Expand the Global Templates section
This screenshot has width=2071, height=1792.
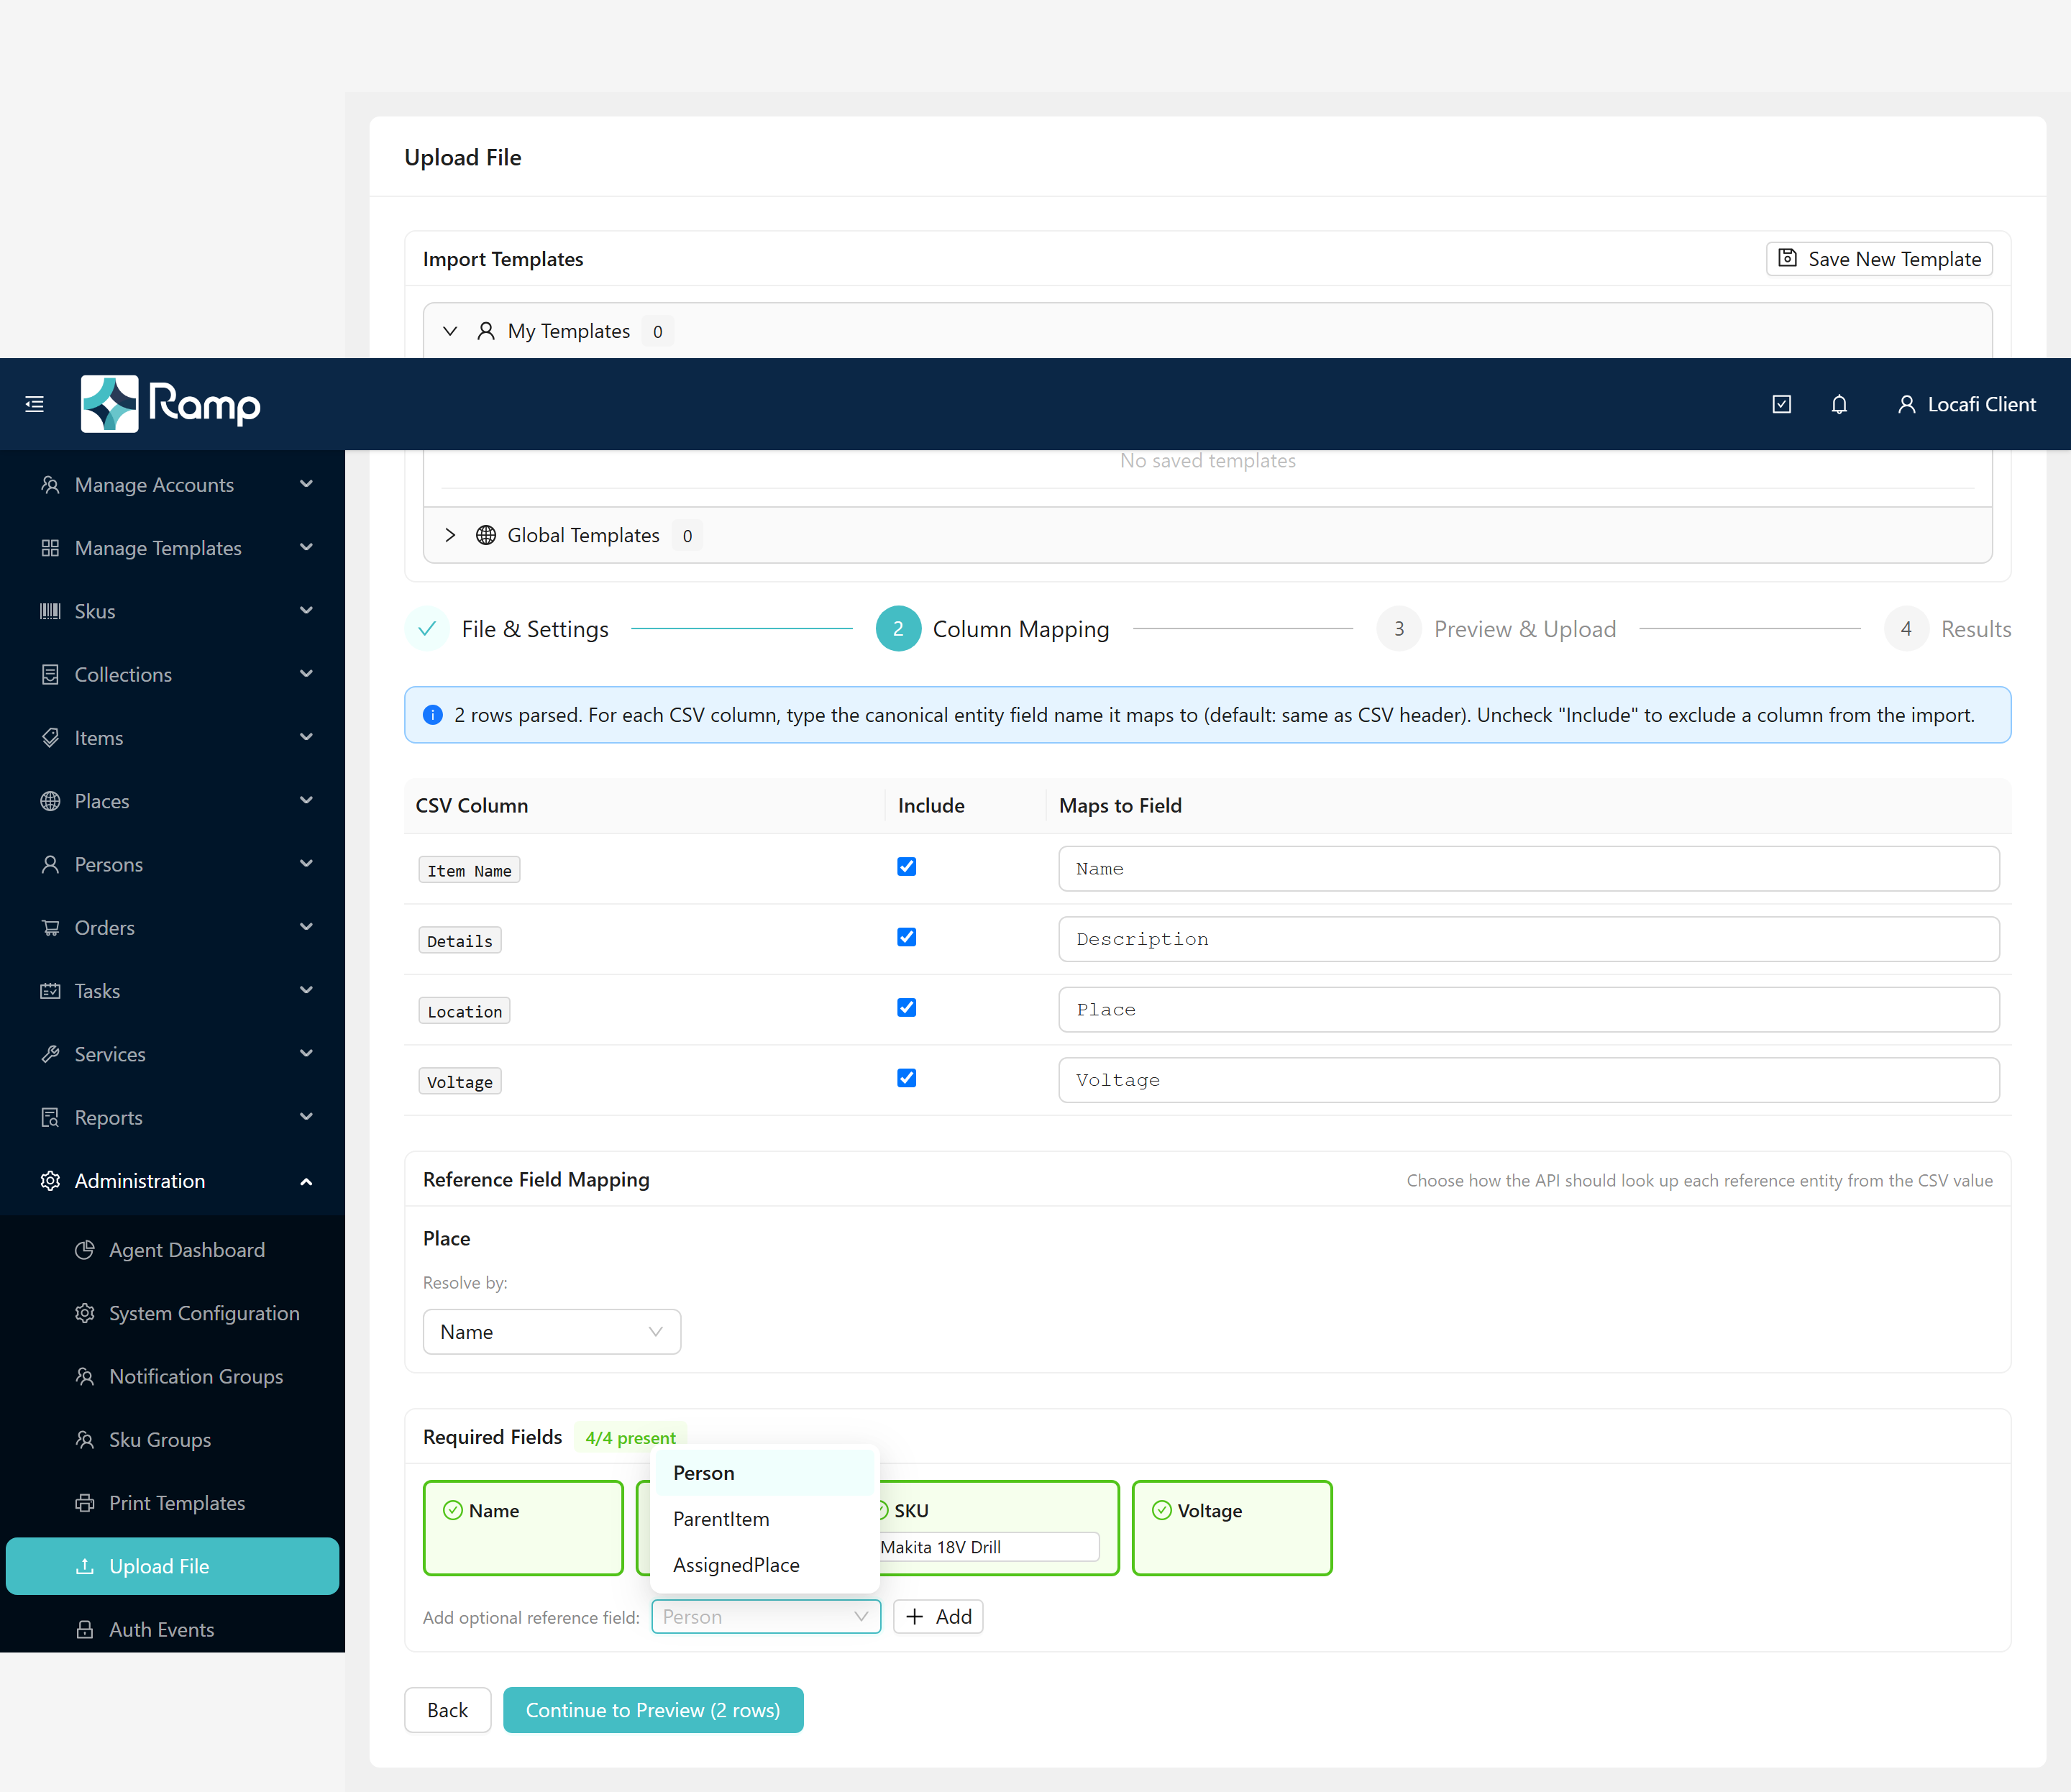click(x=450, y=535)
